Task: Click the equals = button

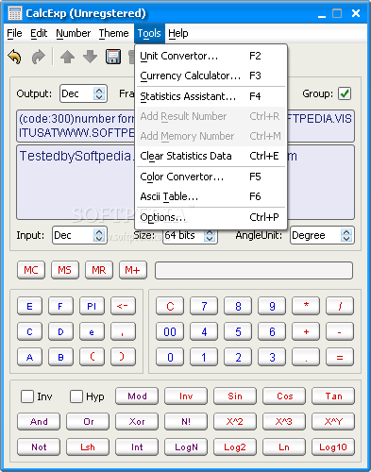Action: pyautogui.click(x=340, y=357)
